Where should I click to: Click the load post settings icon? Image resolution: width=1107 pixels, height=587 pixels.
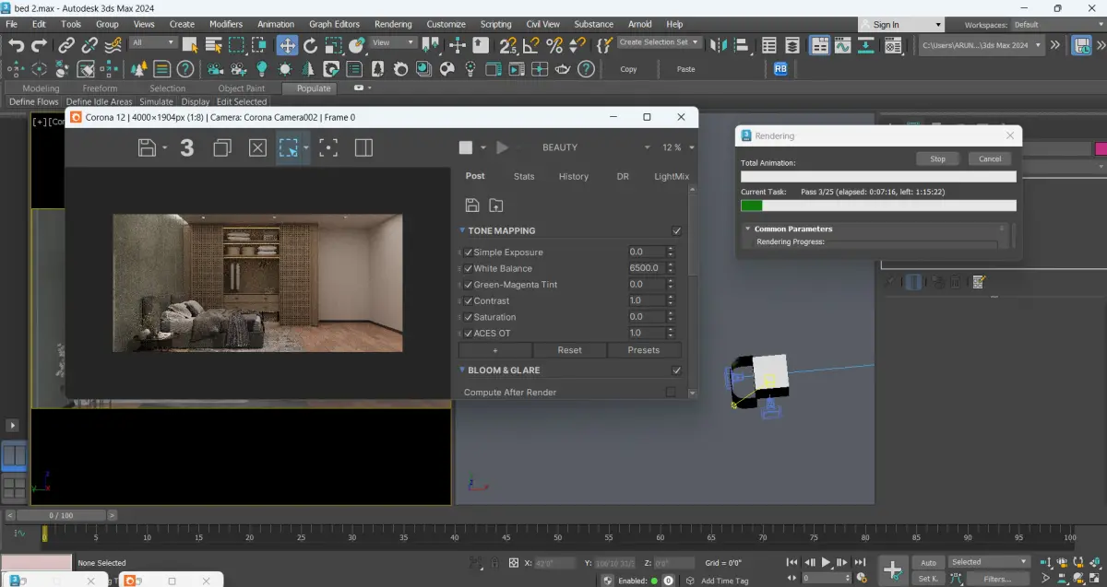click(496, 205)
